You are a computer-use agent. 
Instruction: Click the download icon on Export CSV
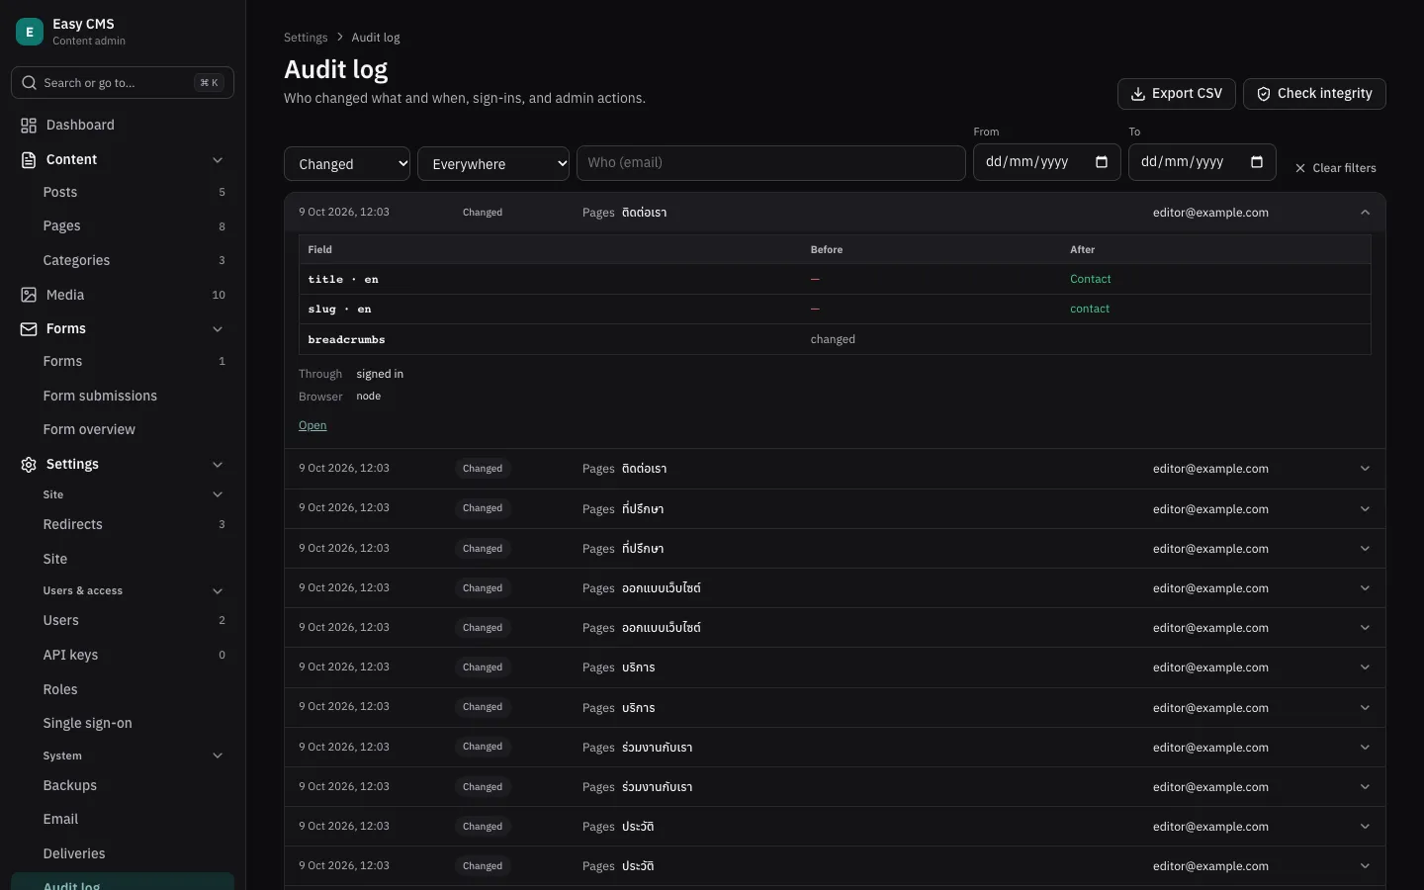coord(1138,94)
